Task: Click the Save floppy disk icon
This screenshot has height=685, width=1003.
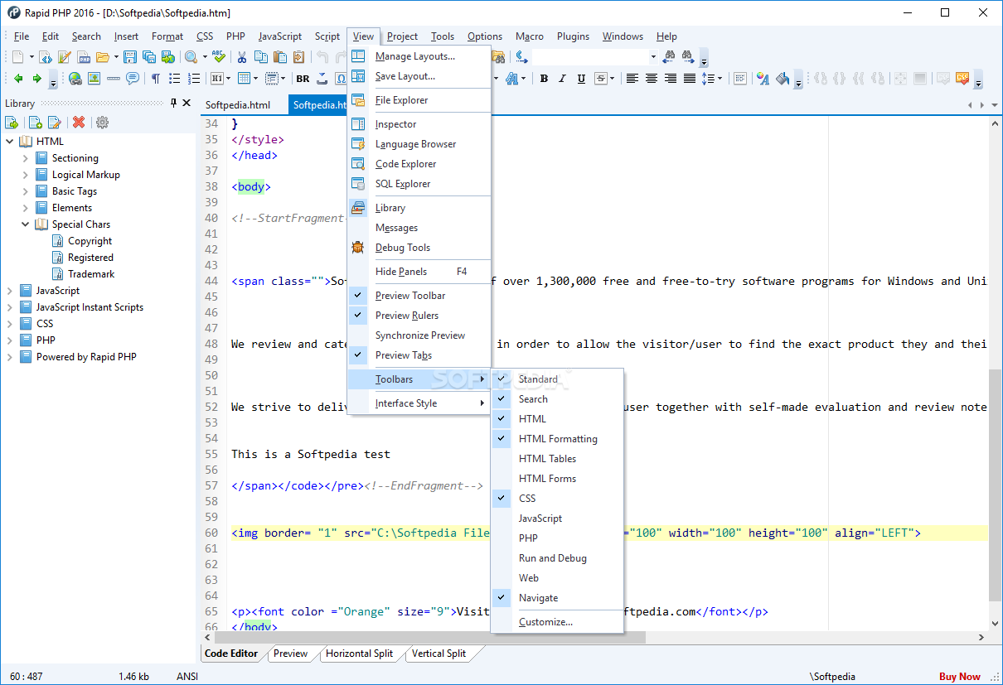Action: pos(130,57)
